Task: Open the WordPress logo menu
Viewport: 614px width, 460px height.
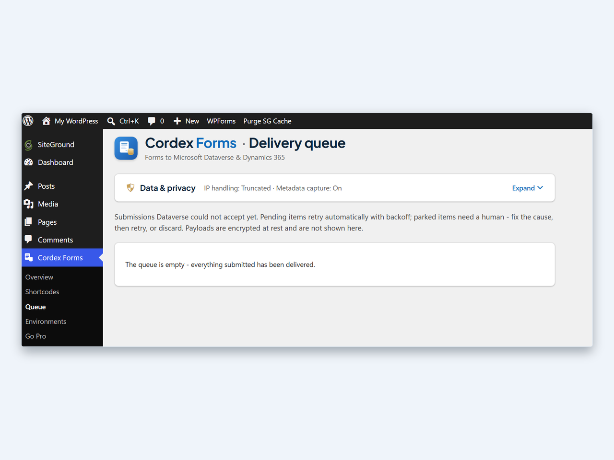Action: click(x=28, y=121)
